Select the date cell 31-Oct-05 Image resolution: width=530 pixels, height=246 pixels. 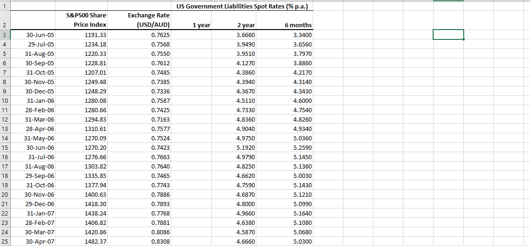[x=33, y=73]
